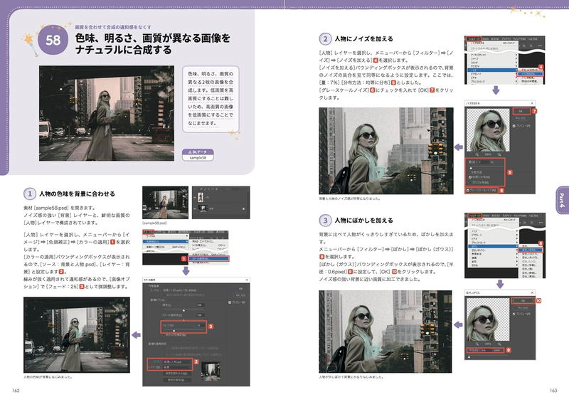Click the Save Statistics button in Match Color
Screen dimensions: 569x402
point(177,379)
